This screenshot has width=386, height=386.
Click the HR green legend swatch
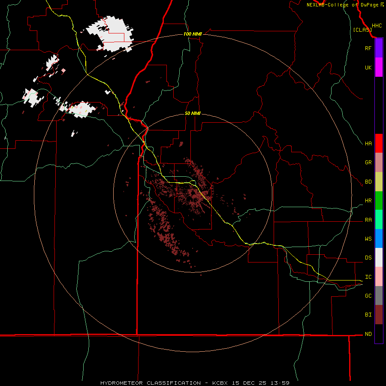pos(379,201)
